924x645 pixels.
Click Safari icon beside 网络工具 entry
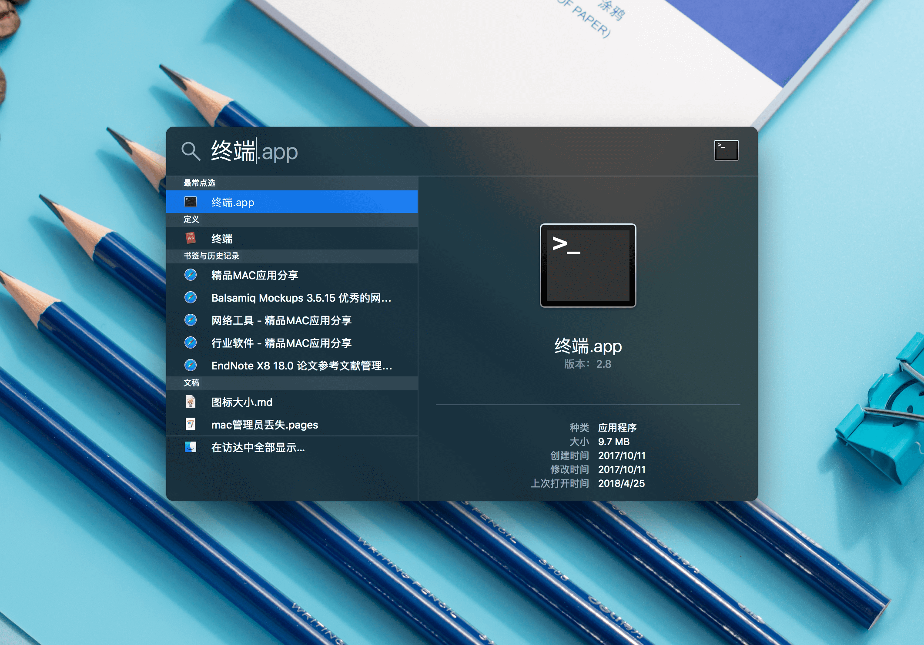(x=191, y=320)
